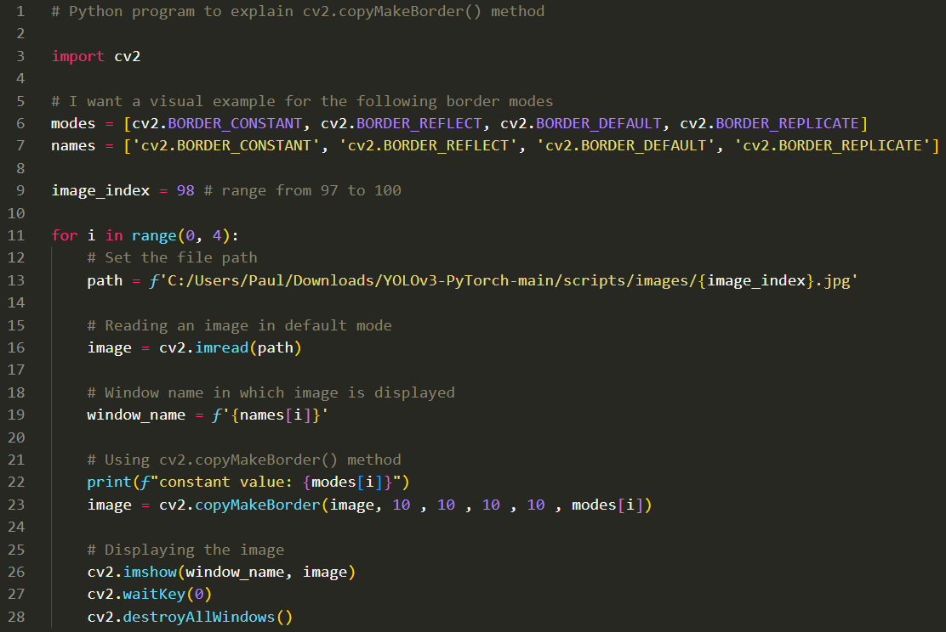Click the copyMakeBorder method on line 23
946x632 pixels.
pos(258,505)
